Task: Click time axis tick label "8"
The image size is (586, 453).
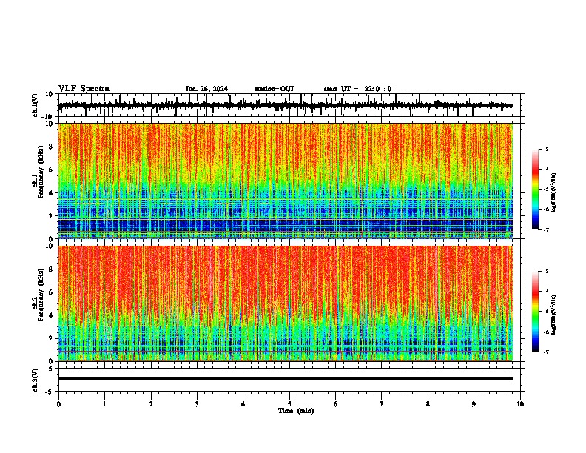Action: click(428, 404)
